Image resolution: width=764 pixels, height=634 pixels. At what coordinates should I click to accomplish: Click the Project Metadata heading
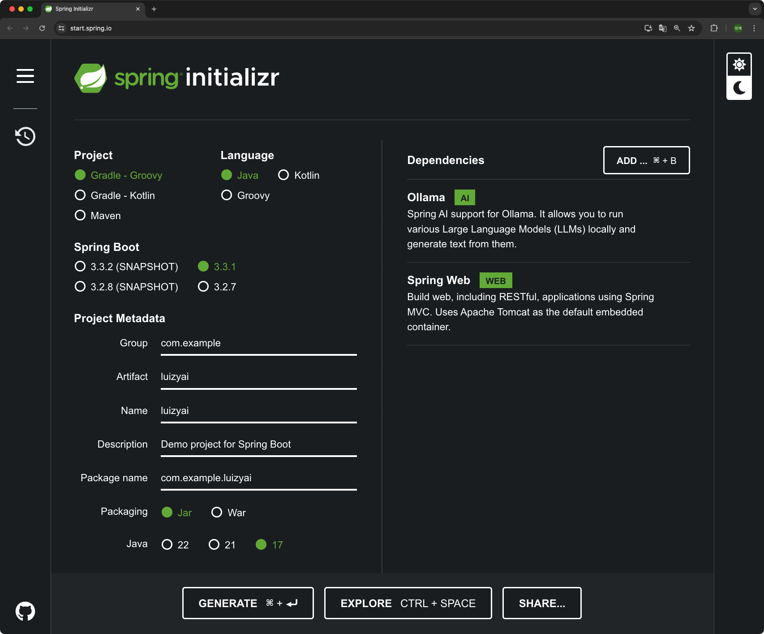click(120, 318)
